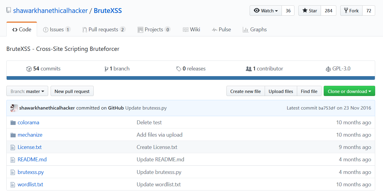The width and height of the screenshot is (383, 192).
Task: Open the mechanize folder link
Action: (30, 135)
